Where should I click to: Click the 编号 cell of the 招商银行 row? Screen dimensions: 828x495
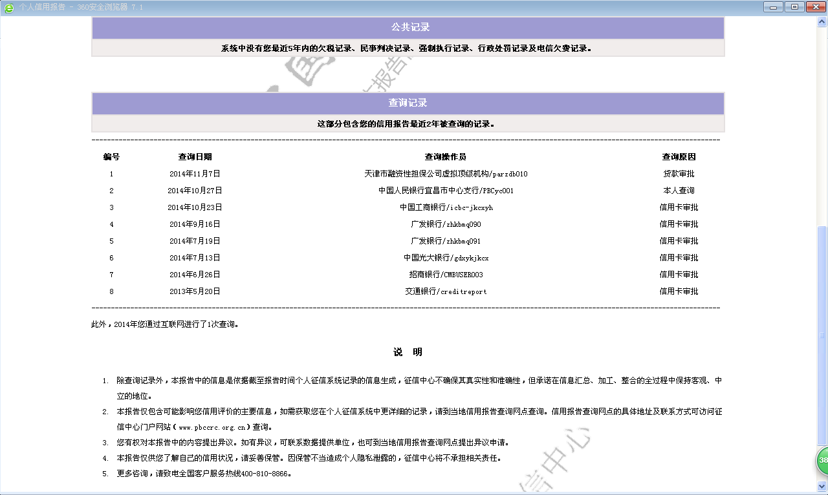point(111,275)
